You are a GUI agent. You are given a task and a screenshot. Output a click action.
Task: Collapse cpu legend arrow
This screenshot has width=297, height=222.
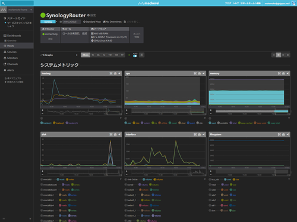205,118
